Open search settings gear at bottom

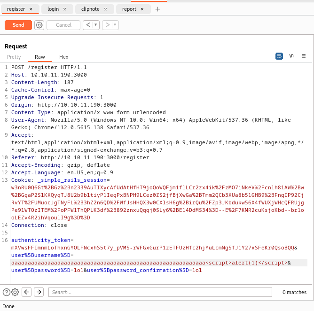(15, 292)
